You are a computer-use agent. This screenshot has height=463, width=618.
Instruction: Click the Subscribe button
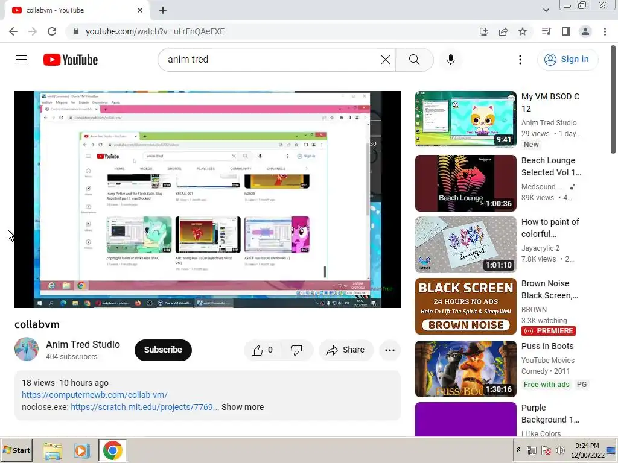pos(163,350)
